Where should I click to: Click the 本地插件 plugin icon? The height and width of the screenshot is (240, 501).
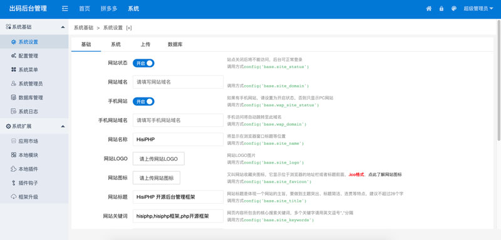point(13,169)
